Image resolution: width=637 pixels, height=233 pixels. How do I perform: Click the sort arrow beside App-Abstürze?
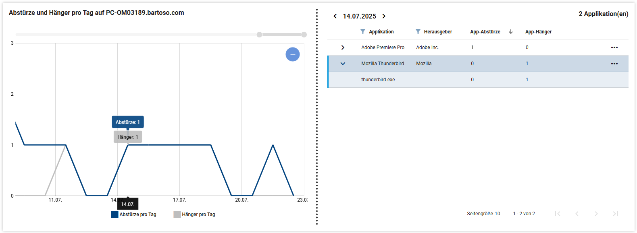[x=511, y=31]
